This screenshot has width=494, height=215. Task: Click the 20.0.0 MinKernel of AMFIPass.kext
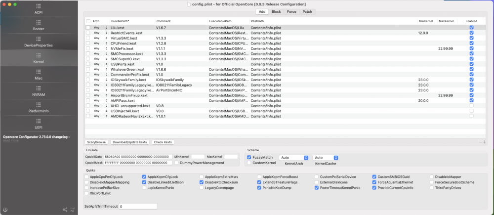coord(423,100)
